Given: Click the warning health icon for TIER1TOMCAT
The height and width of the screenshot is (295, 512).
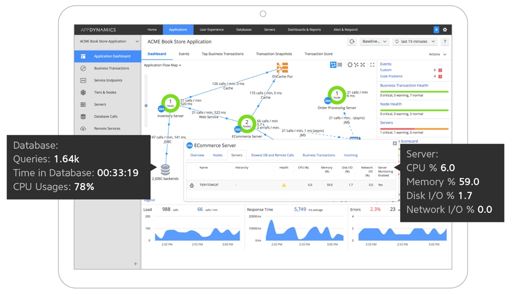Looking at the screenshot, I should 284,185.
